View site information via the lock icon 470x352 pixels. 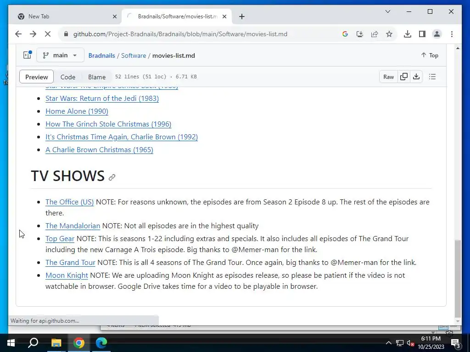(x=66, y=34)
